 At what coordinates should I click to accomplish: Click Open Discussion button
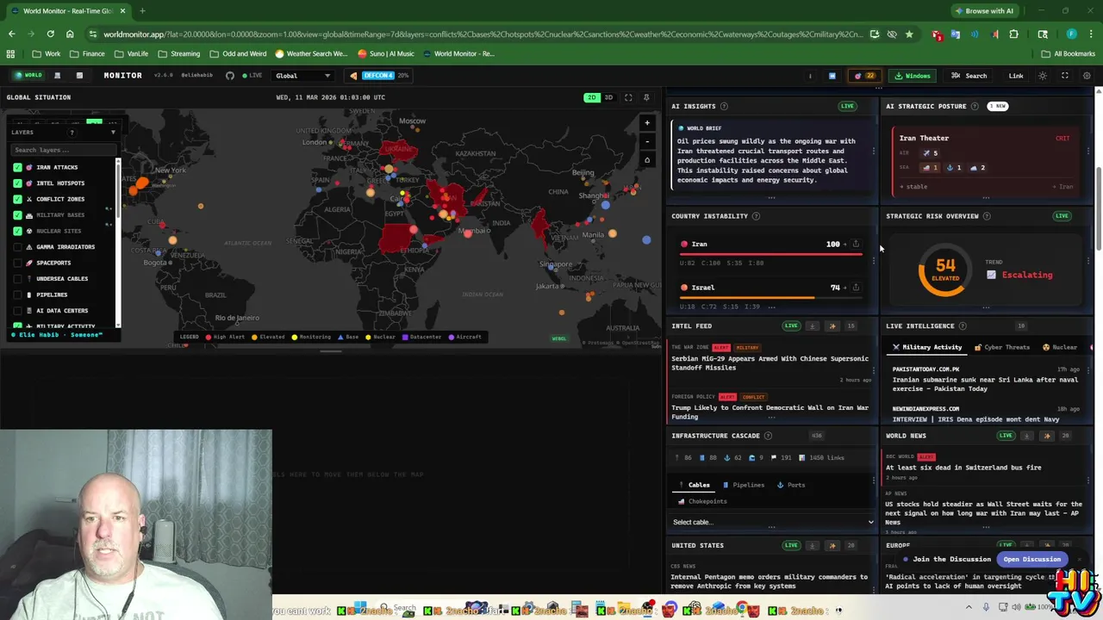click(x=1031, y=559)
